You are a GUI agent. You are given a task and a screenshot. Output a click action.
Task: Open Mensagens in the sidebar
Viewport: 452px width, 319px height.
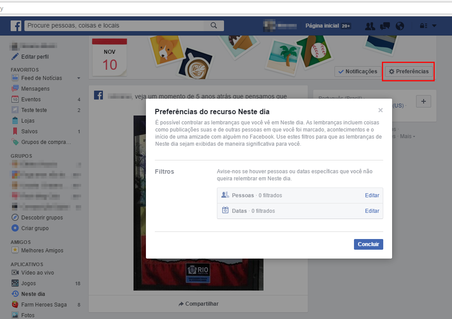35,89
